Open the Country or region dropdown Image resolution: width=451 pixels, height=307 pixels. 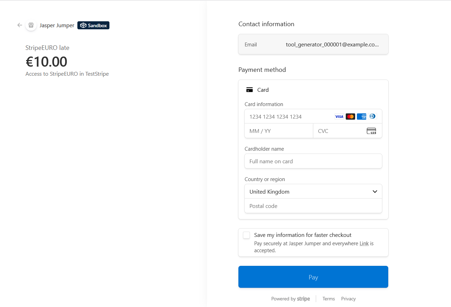(313, 192)
